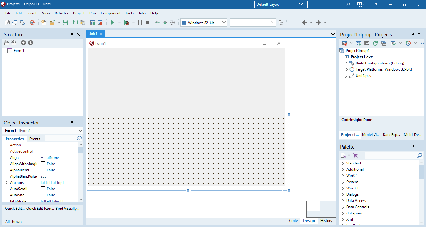Click the Quick Edit Icon... link
This screenshot has width=426, height=227.
(40, 209)
